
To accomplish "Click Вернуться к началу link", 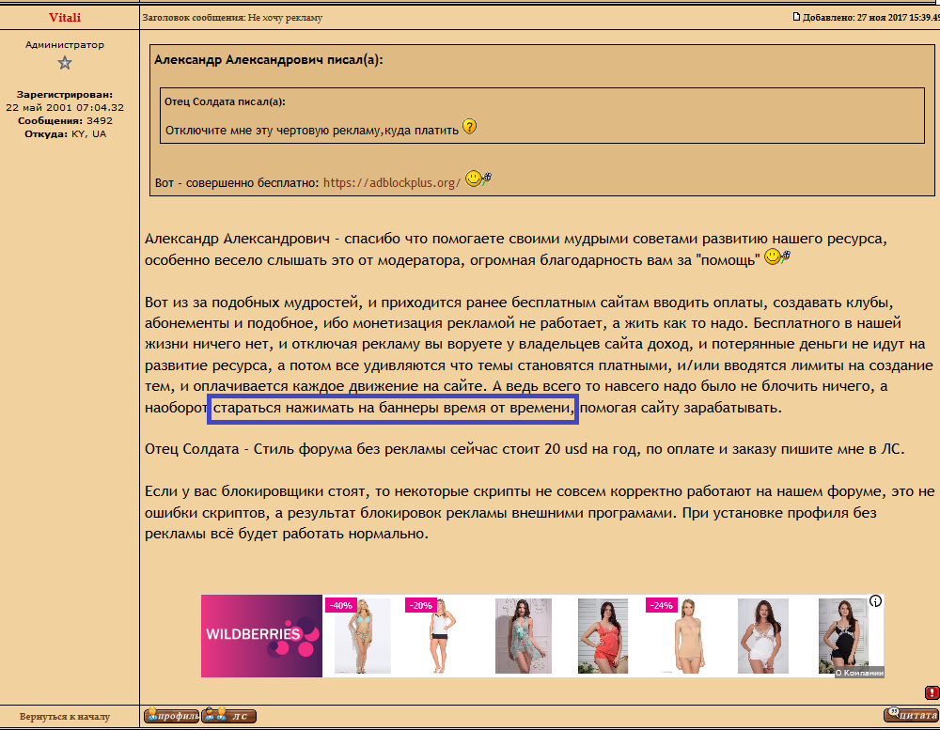I will pos(65,717).
